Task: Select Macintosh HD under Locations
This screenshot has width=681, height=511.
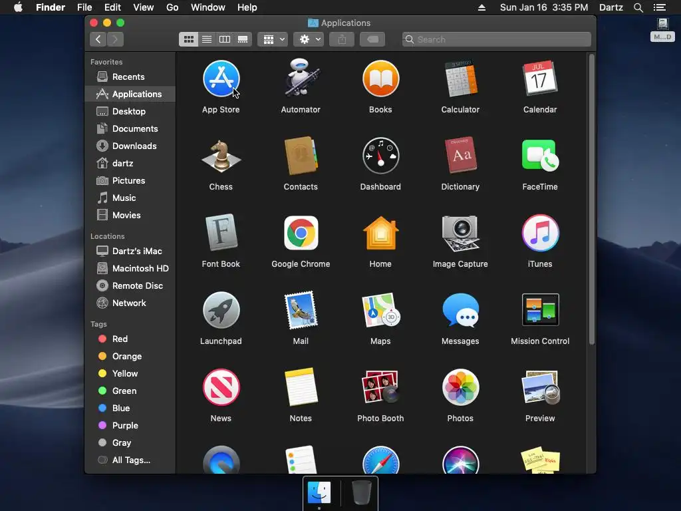Action: click(130, 269)
